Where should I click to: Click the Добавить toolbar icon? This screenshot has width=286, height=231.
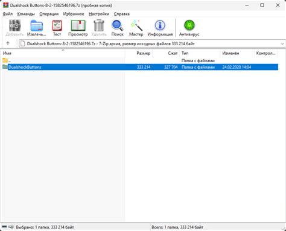14,26
